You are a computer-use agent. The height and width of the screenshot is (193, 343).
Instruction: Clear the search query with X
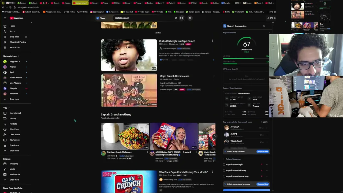[176, 18]
